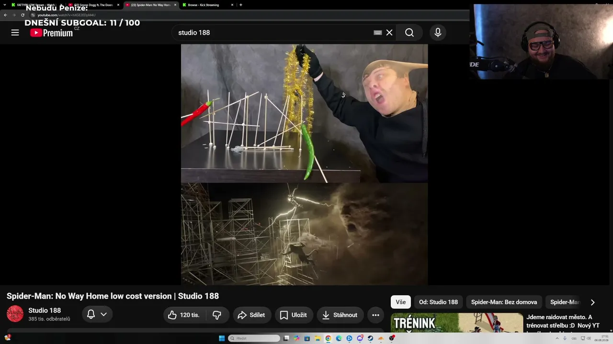Open the TRÉNINK recommended video thumbnail
Screen dimensions: 613x344
[x=457, y=323]
